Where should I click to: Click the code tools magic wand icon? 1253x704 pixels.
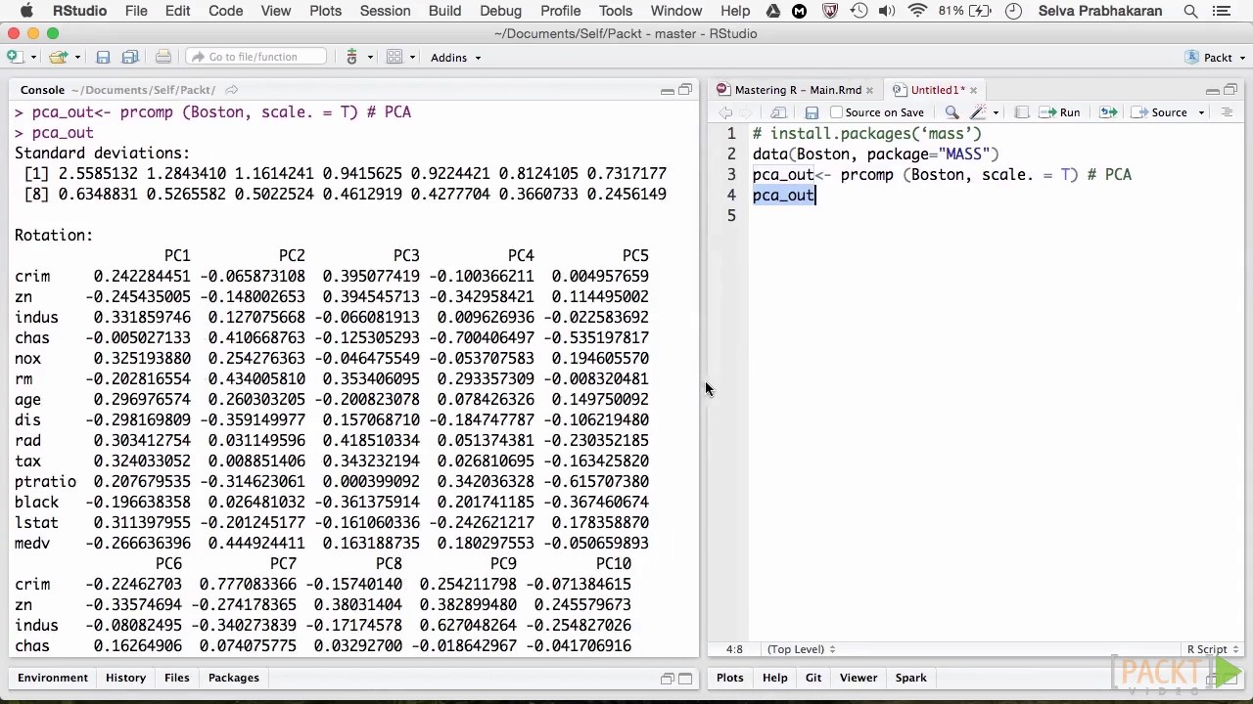pos(978,112)
